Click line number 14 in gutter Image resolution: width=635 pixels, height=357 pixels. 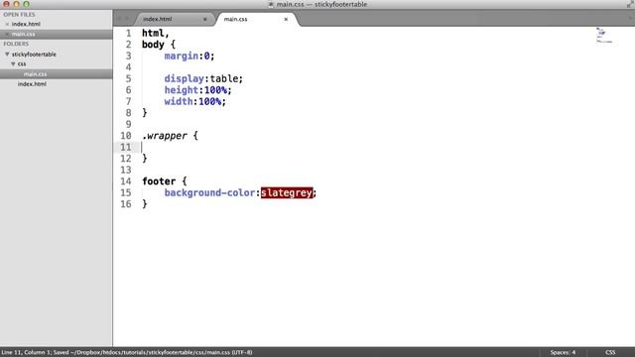click(126, 181)
